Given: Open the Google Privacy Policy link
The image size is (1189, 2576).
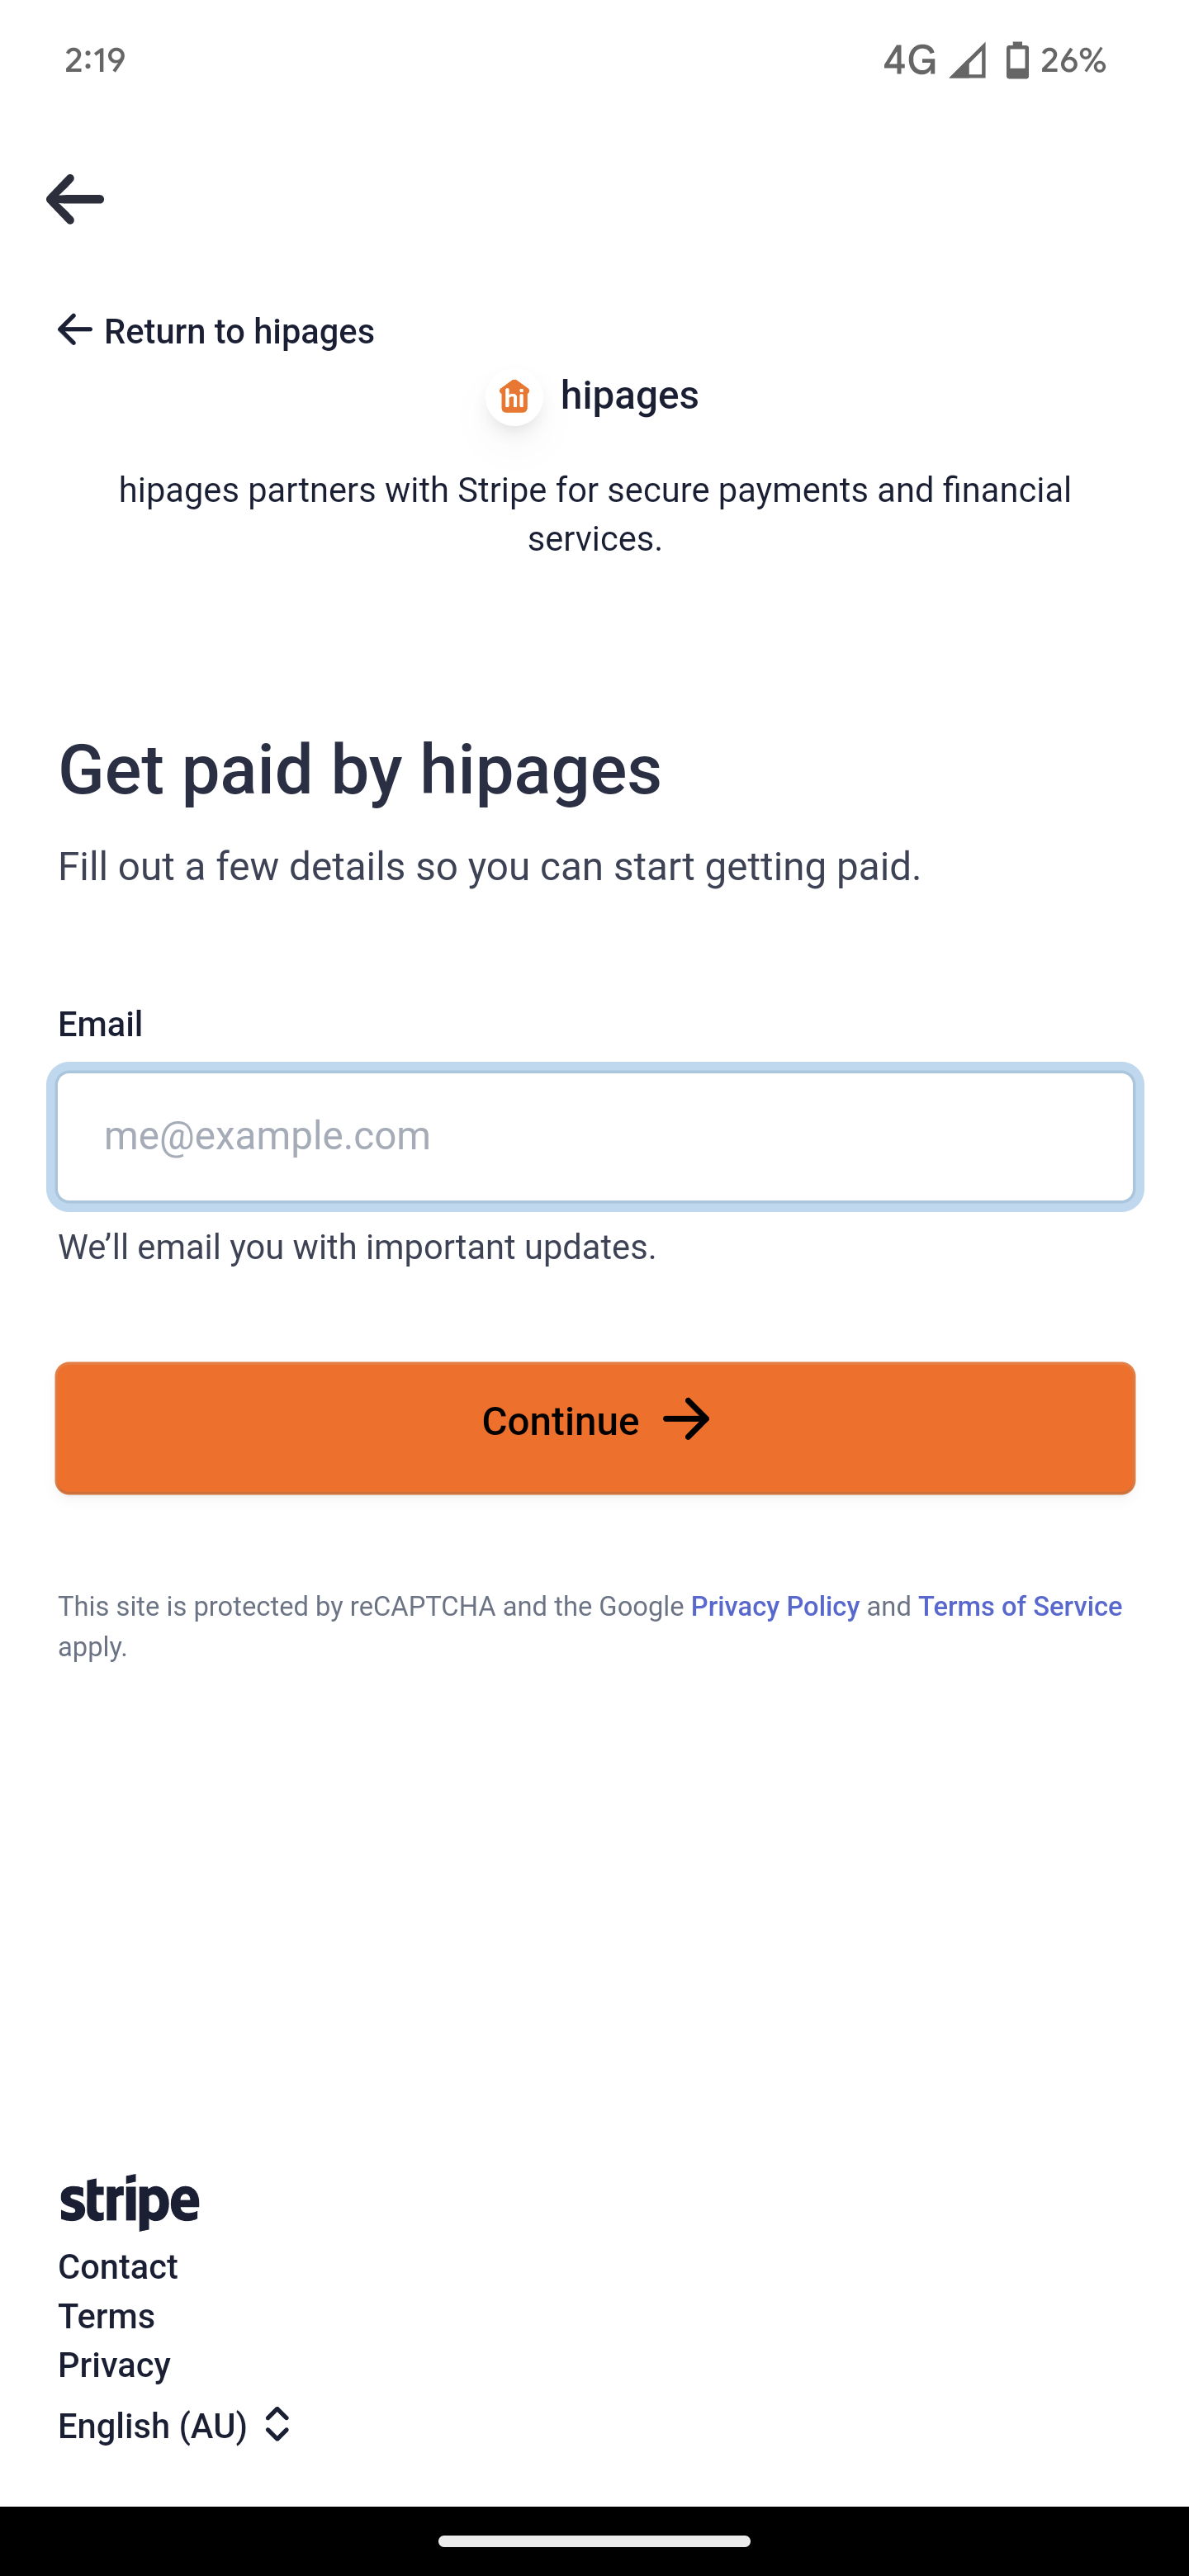Looking at the screenshot, I should coord(775,1606).
